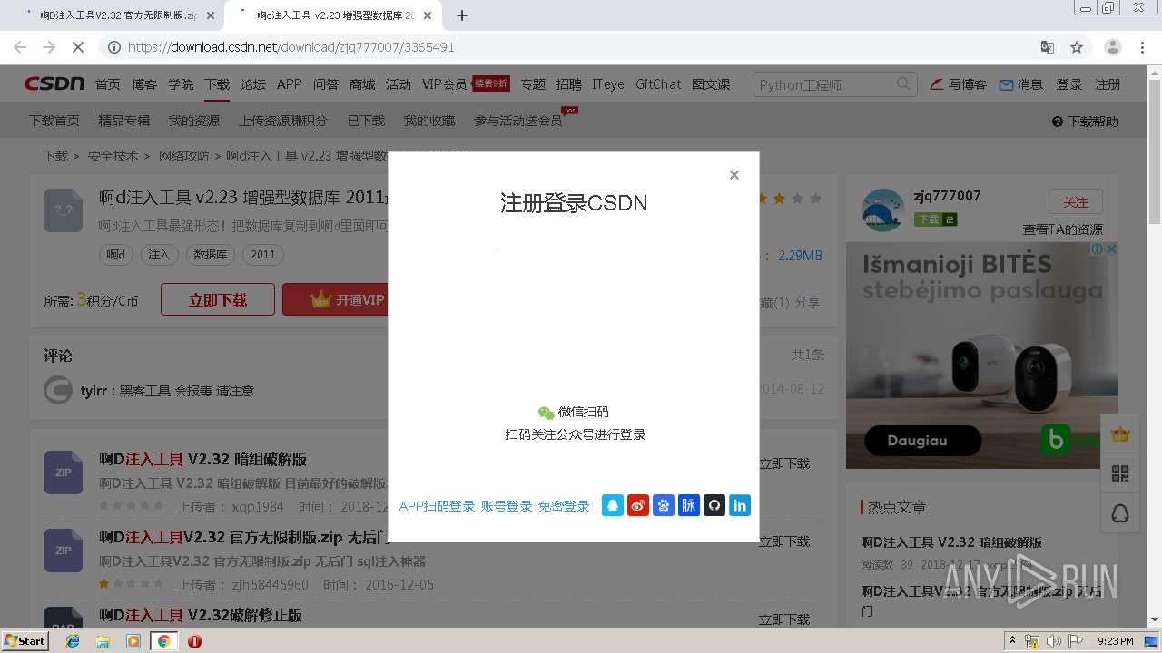This screenshot has height=653, width=1162.
Task: Open translate page icon
Action: click(x=1047, y=47)
